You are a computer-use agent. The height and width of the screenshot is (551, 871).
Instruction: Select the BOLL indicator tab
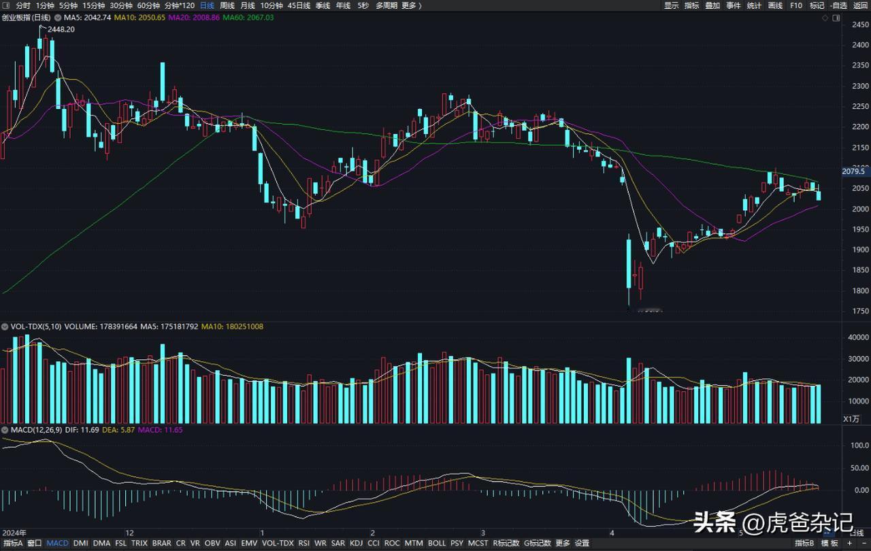(437, 544)
